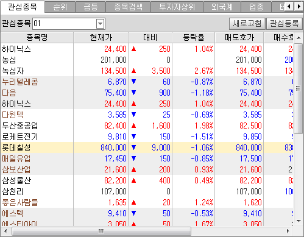Select the highlighted 롯데칠성 row

147,147
